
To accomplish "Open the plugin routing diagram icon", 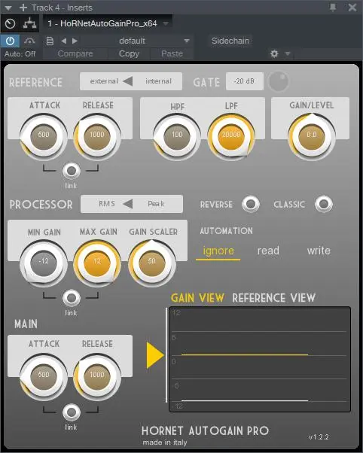I will 30,23.
